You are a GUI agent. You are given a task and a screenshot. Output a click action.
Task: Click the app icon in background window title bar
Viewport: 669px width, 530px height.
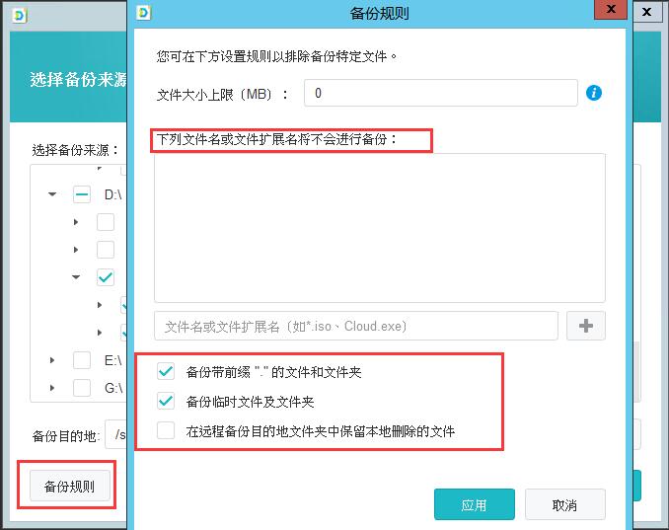click(x=21, y=13)
